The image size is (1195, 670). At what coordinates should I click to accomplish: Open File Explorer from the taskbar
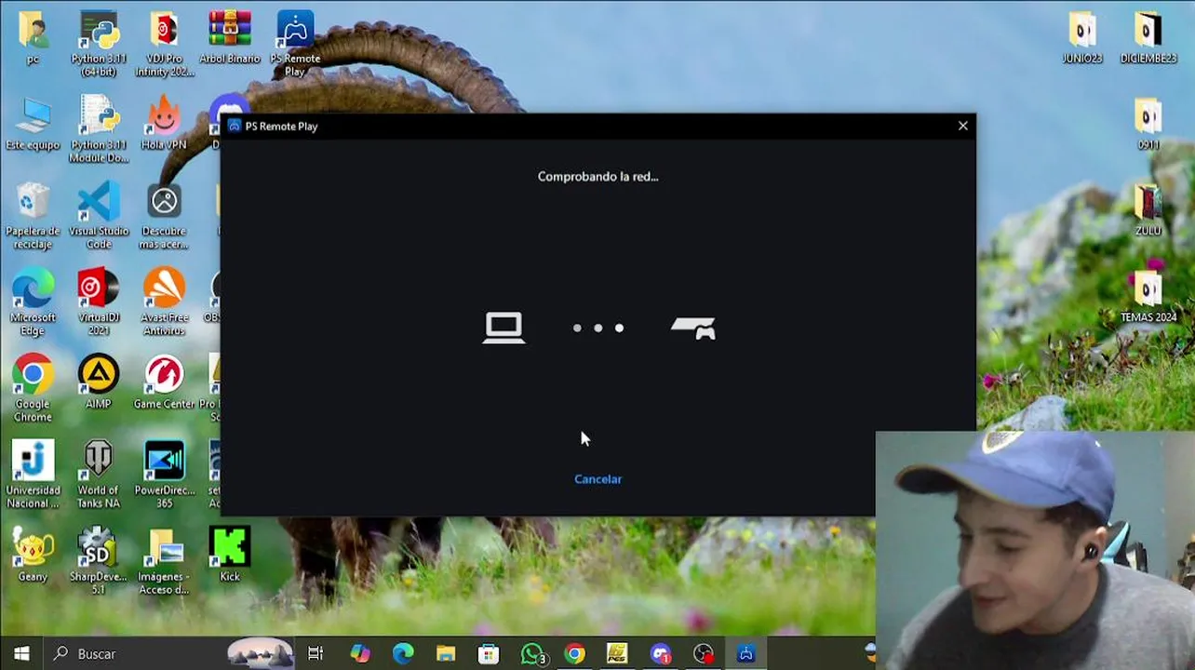[446, 653]
